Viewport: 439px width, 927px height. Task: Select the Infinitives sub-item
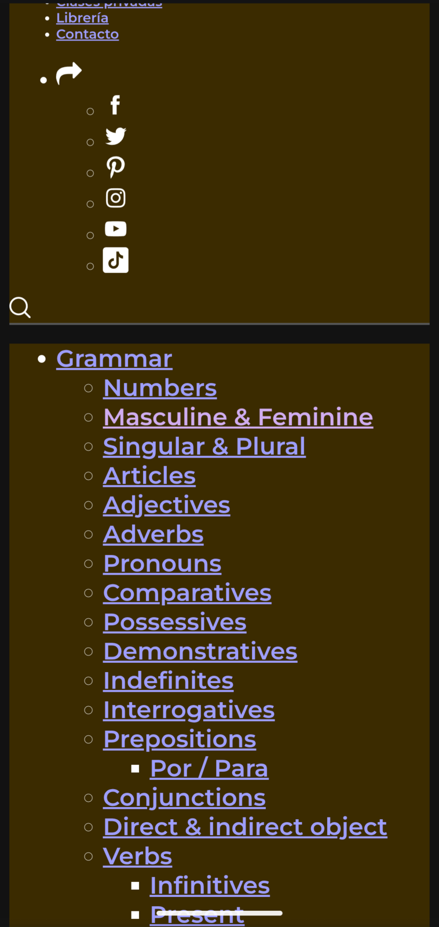coord(210,886)
